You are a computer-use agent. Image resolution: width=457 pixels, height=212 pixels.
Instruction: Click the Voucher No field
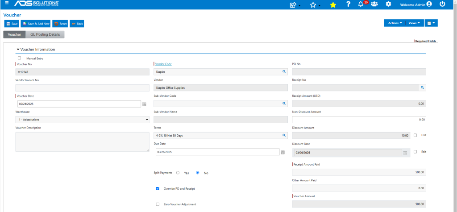pyautogui.click(x=82, y=72)
